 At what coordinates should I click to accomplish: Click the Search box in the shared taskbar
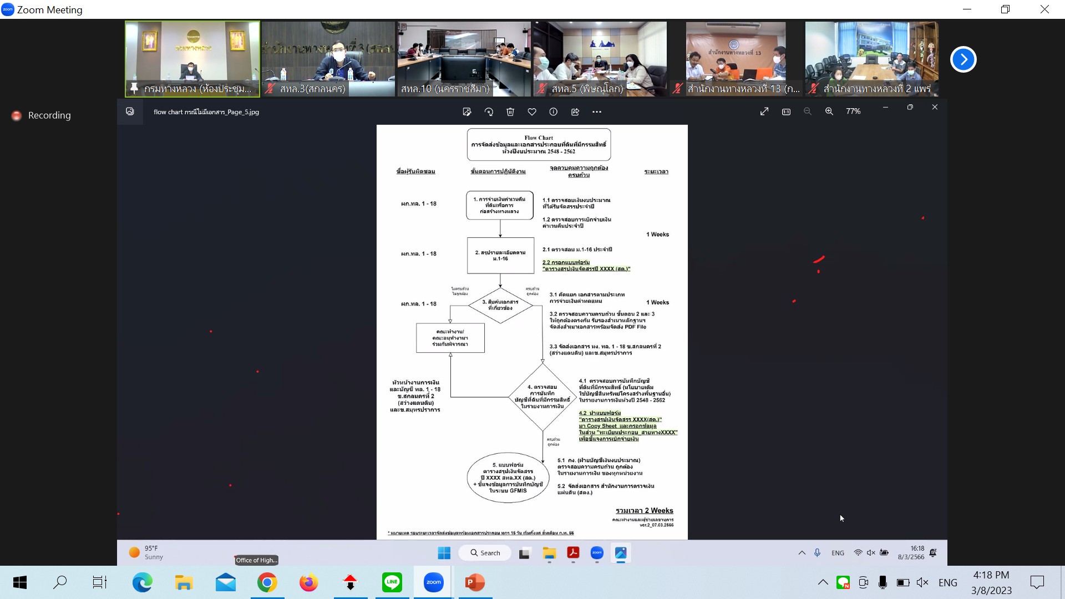[x=485, y=553]
